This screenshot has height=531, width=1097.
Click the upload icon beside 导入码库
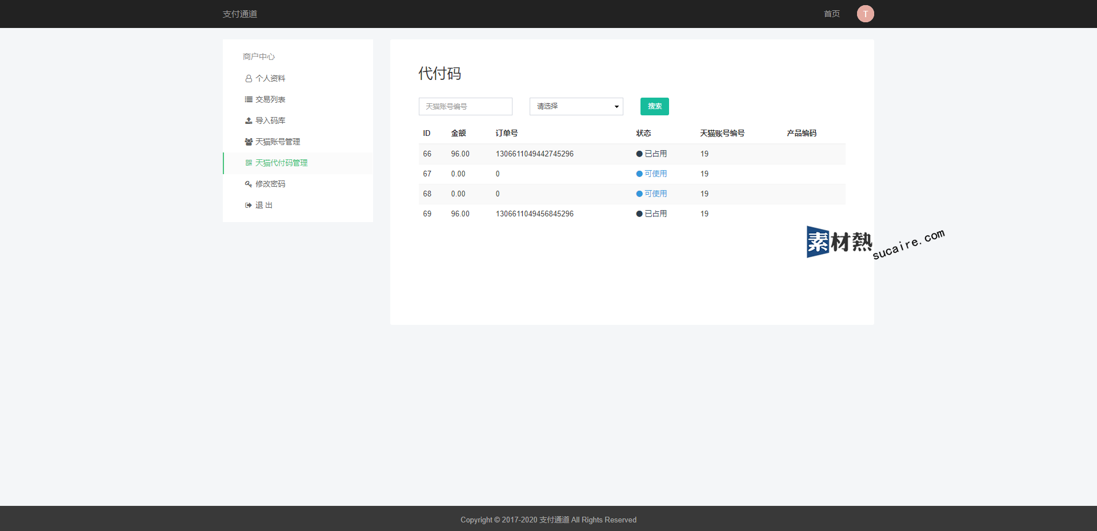[249, 120]
